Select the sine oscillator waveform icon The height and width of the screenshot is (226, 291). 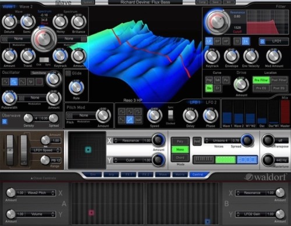click(5, 82)
